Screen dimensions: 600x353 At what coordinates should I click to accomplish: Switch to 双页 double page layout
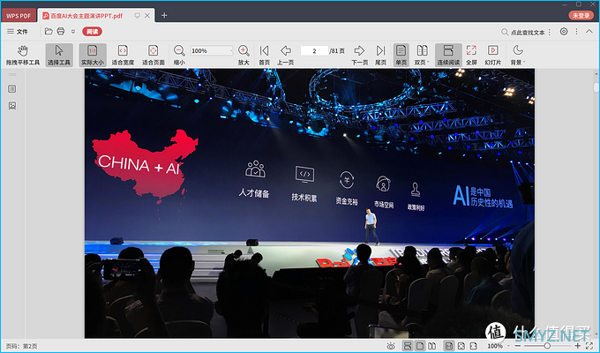422,55
